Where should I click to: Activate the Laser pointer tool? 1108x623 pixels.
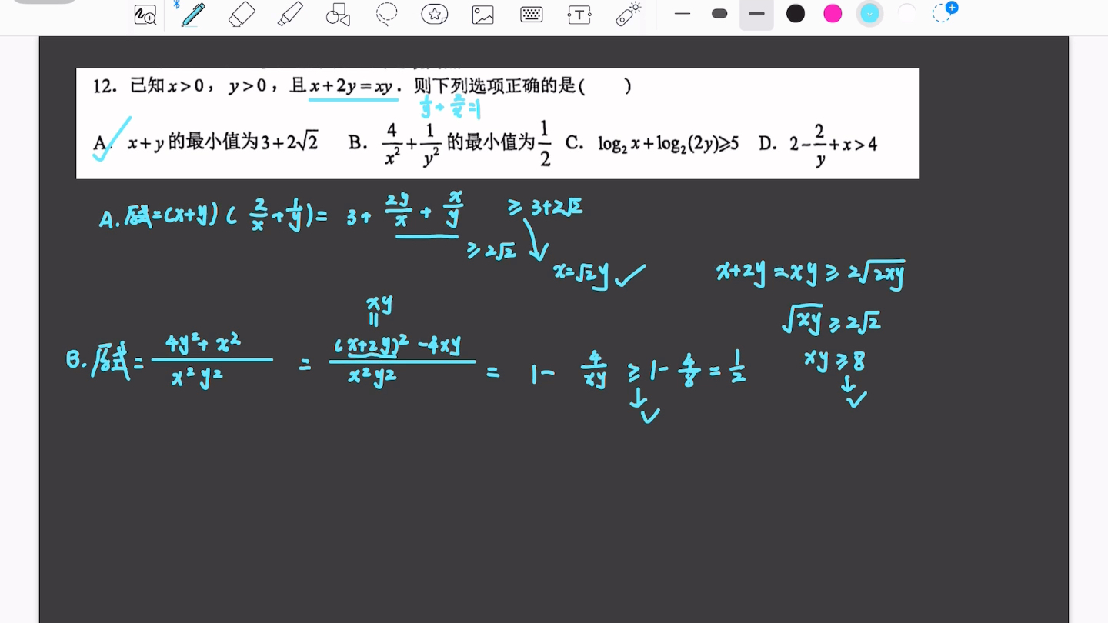point(629,14)
